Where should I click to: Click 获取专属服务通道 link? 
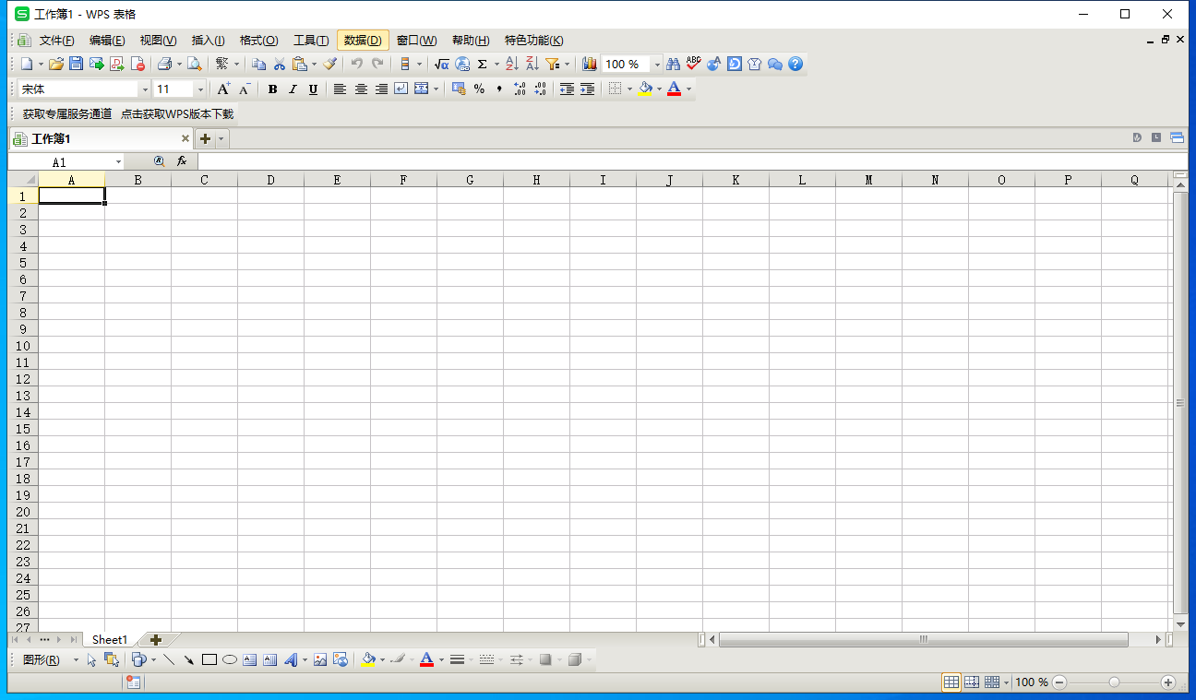pos(67,114)
